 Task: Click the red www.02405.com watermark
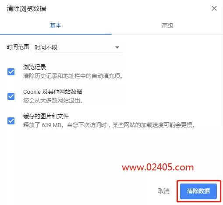click(x=158, y=167)
